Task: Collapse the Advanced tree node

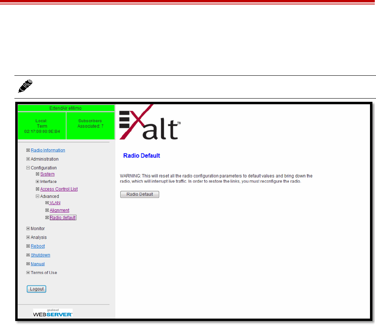Action: [x=37, y=196]
